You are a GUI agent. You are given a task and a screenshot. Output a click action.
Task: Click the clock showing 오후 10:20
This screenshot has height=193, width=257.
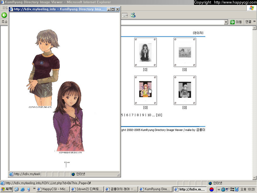pyautogui.click(x=248, y=189)
